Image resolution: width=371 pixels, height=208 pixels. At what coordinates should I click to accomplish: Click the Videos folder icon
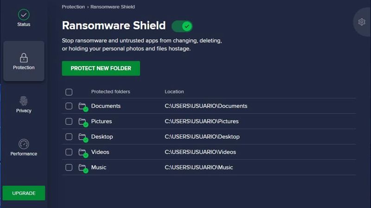(83, 153)
